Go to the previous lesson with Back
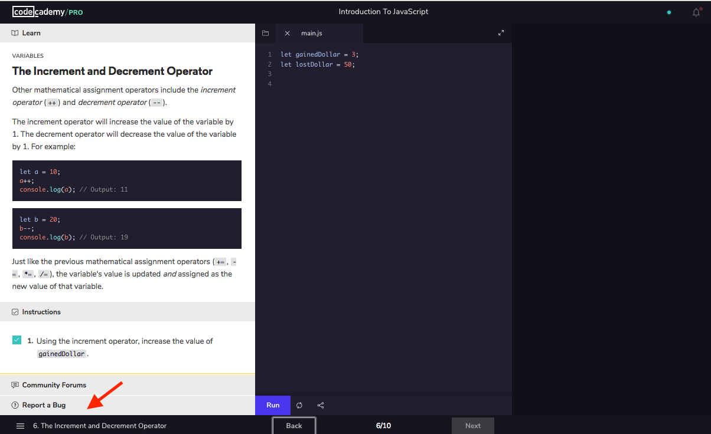This screenshot has width=711, height=434. point(293,426)
